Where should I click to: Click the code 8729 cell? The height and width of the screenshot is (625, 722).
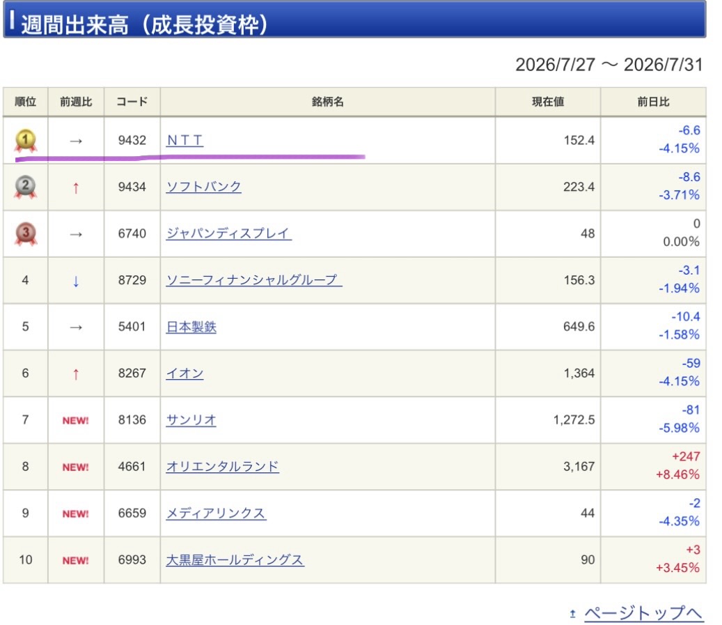coord(132,280)
